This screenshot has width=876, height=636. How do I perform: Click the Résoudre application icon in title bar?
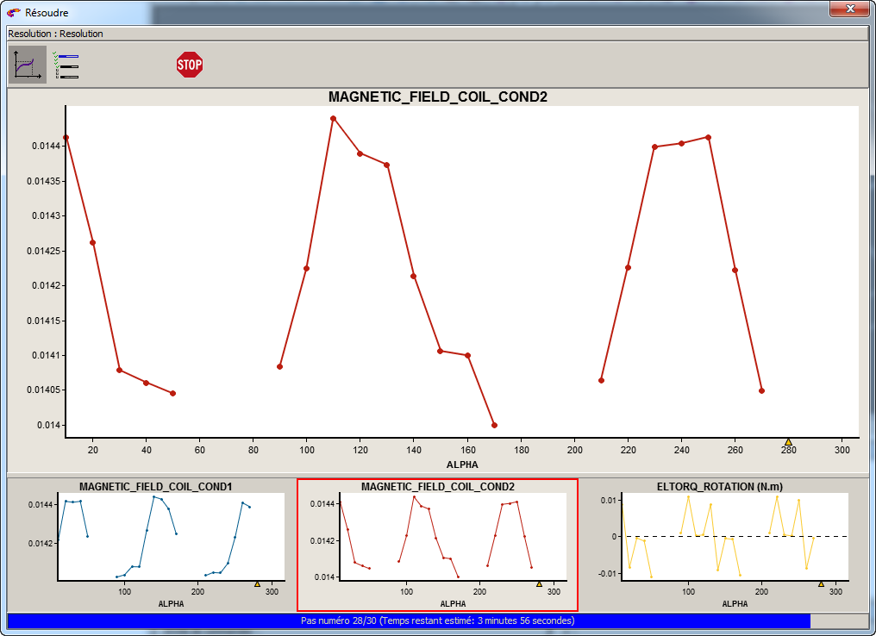(14, 13)
